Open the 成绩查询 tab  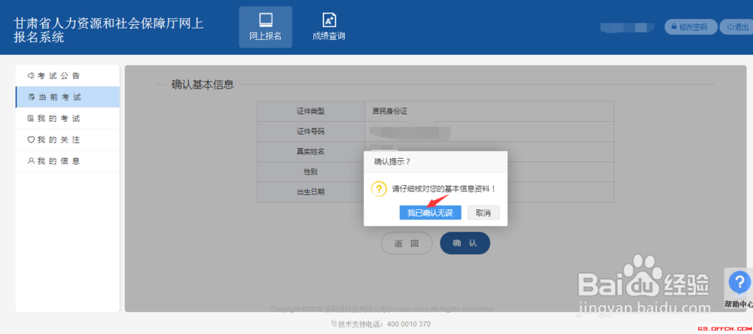click(329, 27)
